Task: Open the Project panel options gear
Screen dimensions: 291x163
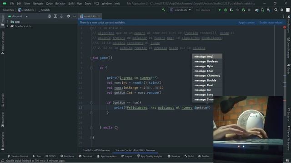Action: (69, 16)
